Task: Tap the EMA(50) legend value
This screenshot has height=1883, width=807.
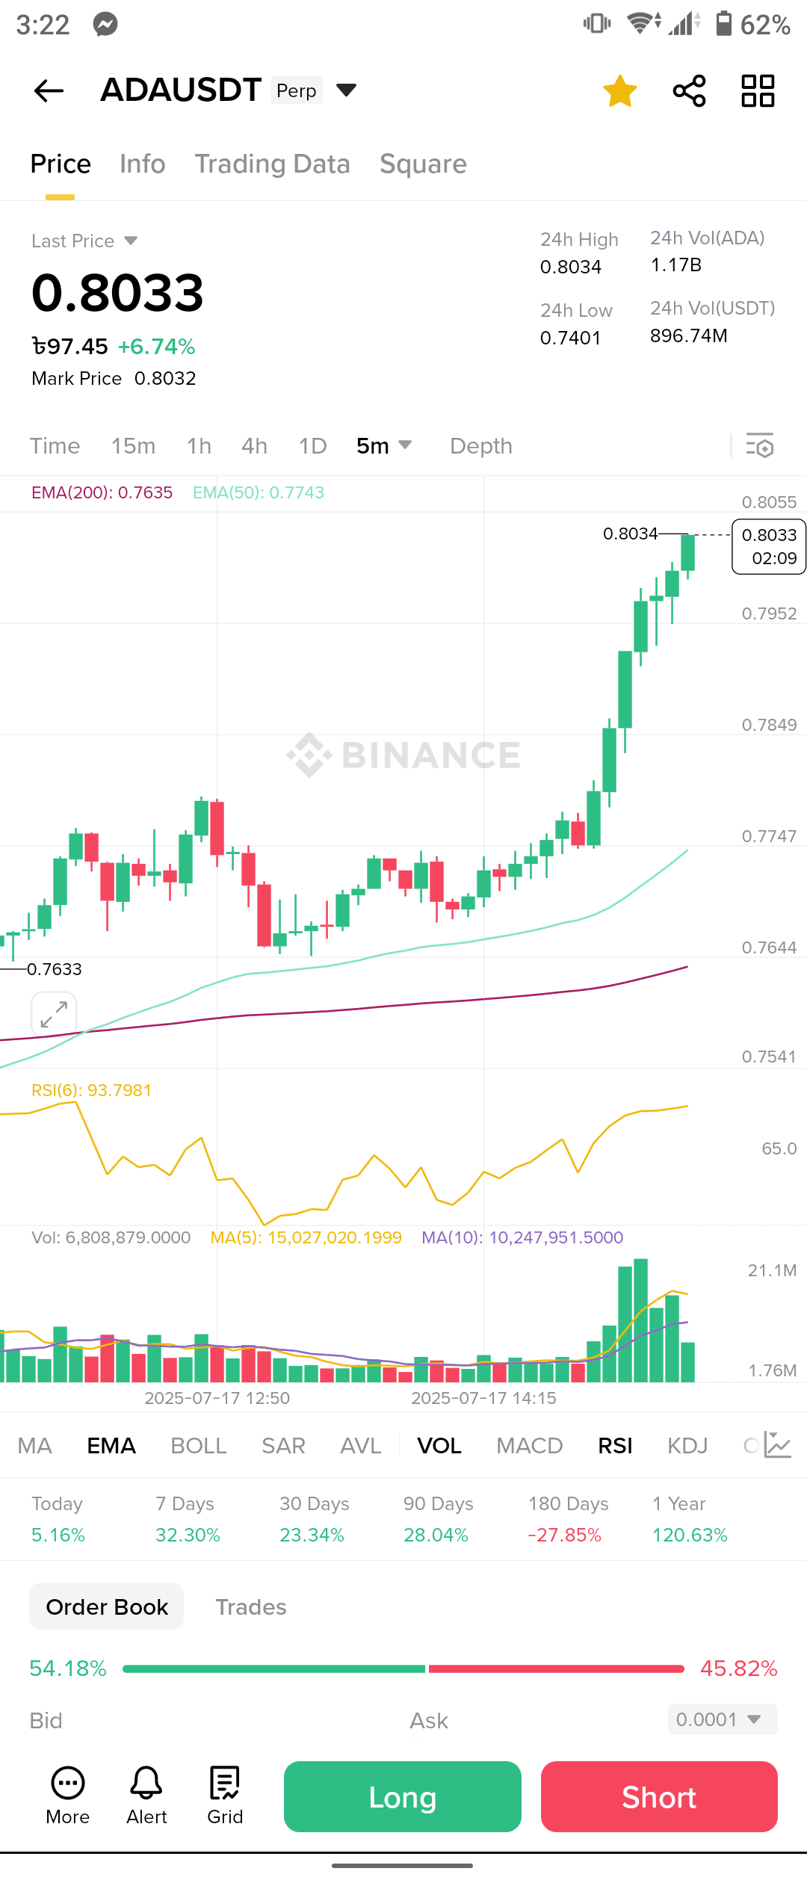Action: [x=259, y=492]
